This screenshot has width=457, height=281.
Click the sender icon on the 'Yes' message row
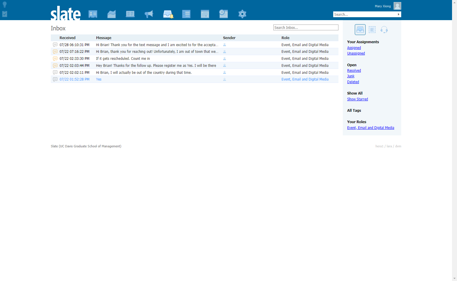coord(225,79)
